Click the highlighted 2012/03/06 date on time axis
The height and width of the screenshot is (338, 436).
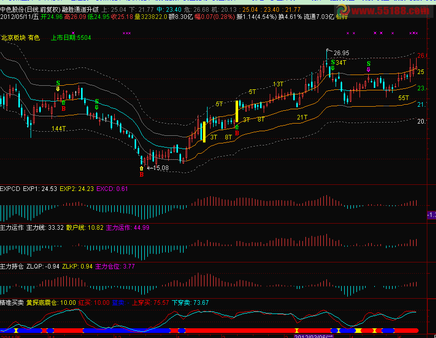coord(314,336)
